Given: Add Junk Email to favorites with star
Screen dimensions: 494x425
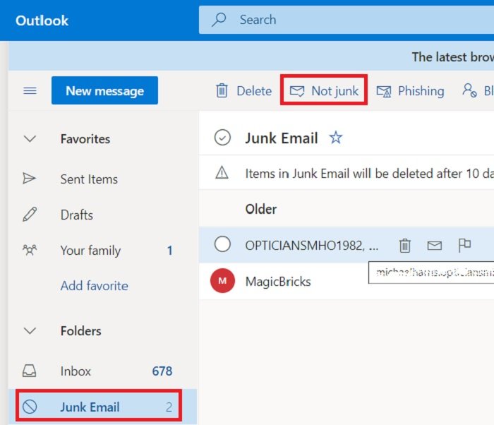Looking at the screenshot, I should coord(335,138).
